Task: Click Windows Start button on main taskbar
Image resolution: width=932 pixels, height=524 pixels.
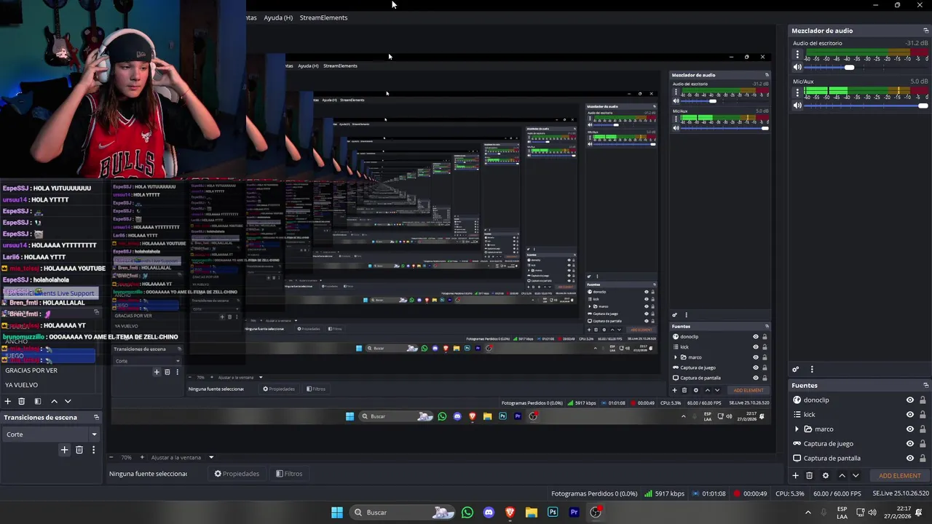Action: pos(337,512)
